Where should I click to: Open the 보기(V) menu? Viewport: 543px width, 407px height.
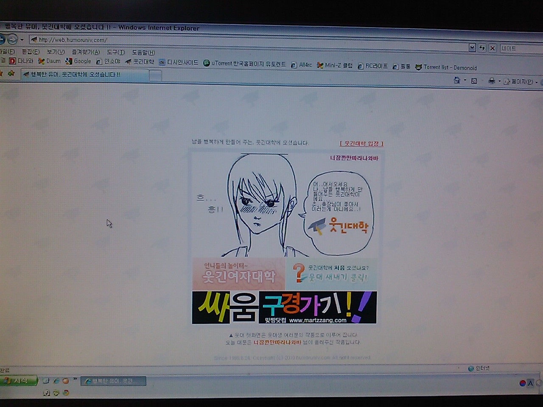(x=56, y=52)
